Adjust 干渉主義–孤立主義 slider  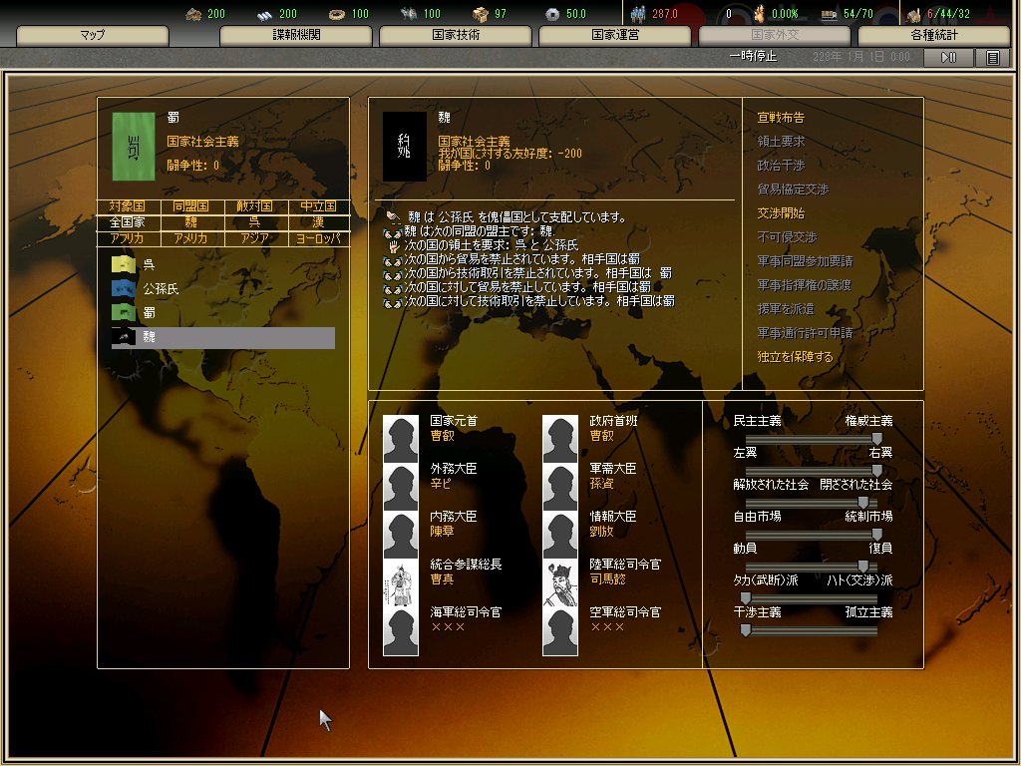pyautogui.click(x=812, y=630)
